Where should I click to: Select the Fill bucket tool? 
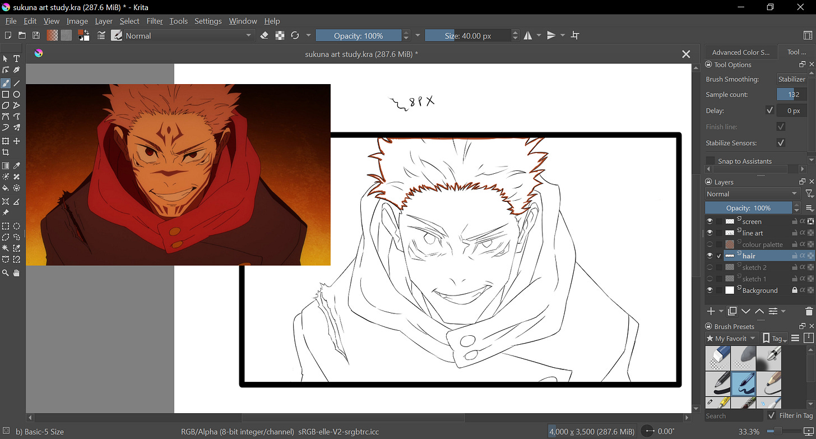(x=6, y=188)
